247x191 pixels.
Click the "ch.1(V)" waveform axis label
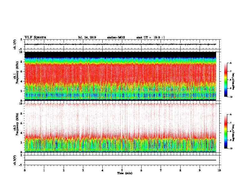(x=15, y=44)
